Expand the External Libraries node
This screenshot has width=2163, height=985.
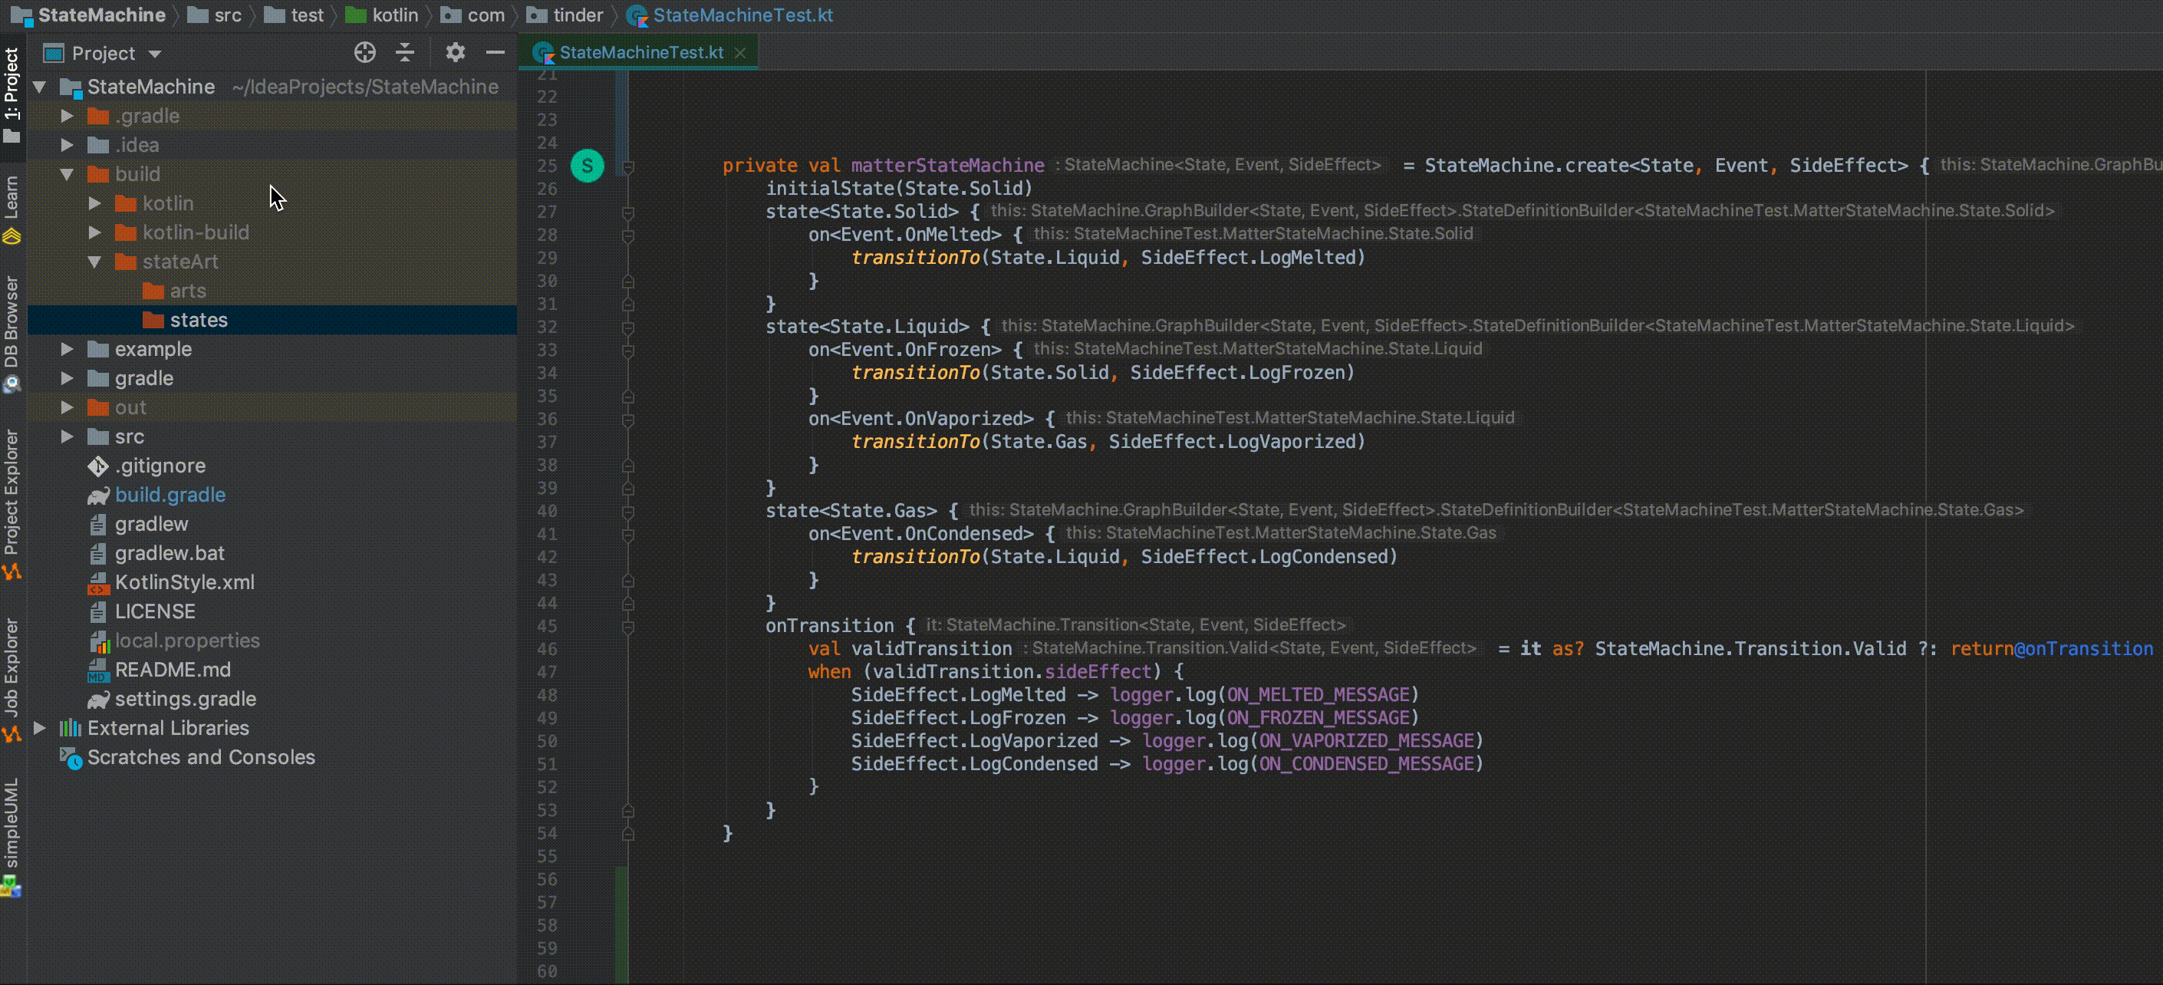tap(39, 728)
